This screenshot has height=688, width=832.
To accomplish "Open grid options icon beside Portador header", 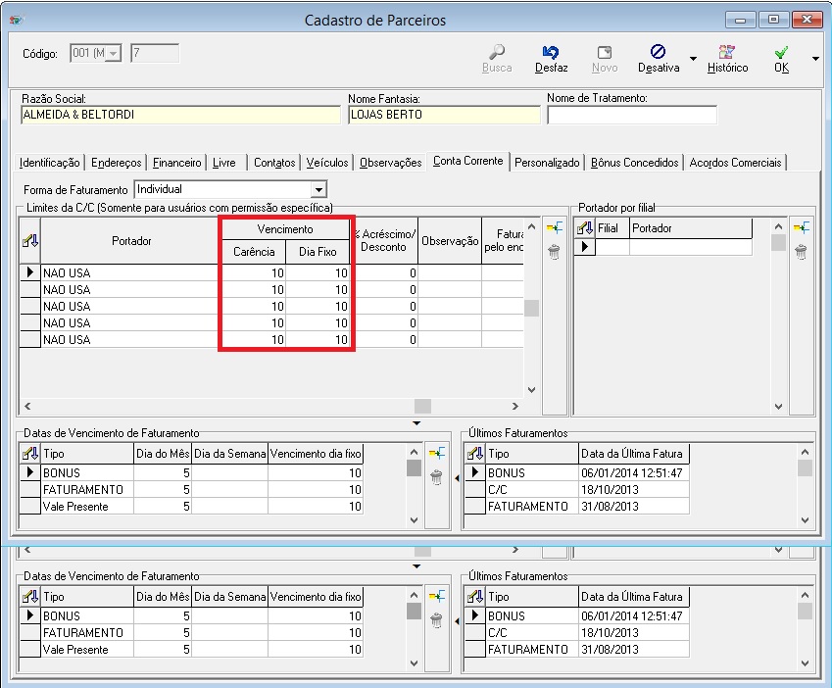I will [29, 241].
